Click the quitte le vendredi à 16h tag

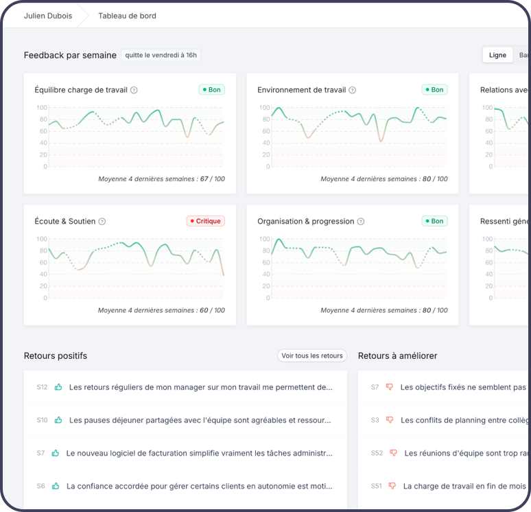(x=161, y=55)
